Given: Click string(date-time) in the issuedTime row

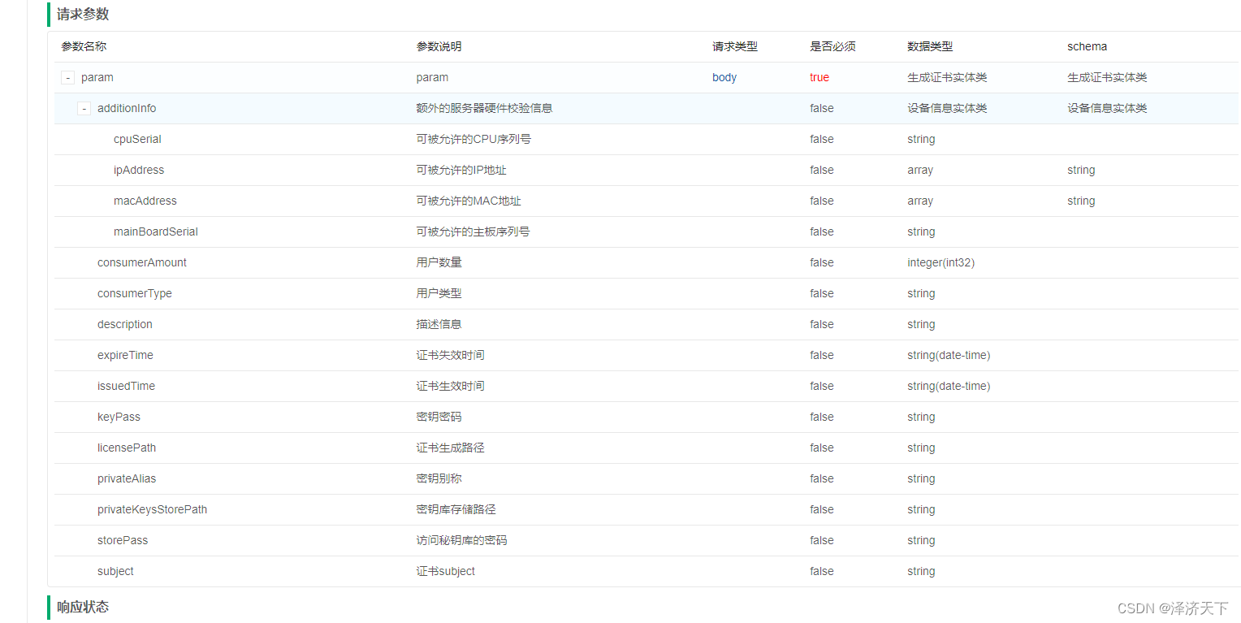Looking at the screenshot, I should (x=949, y=387).
